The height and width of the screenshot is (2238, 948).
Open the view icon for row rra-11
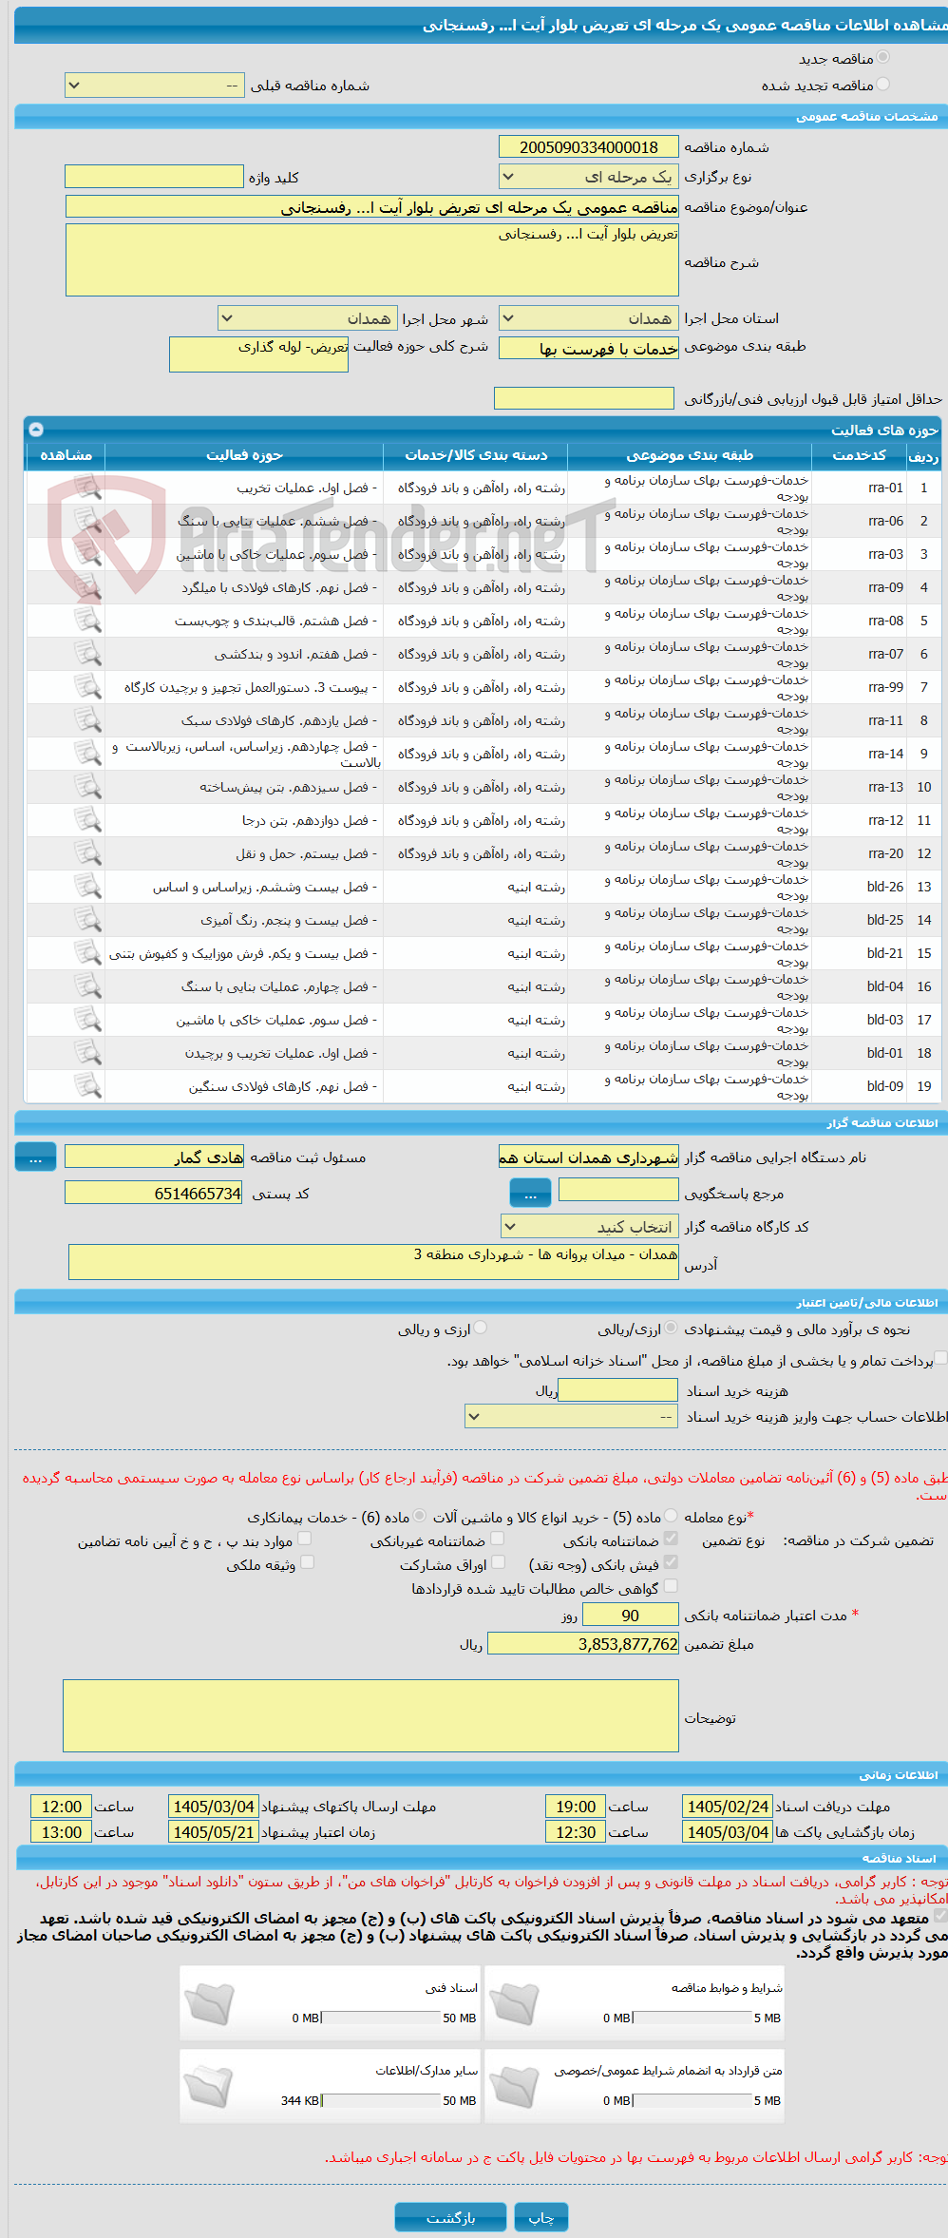click(87, 720)
